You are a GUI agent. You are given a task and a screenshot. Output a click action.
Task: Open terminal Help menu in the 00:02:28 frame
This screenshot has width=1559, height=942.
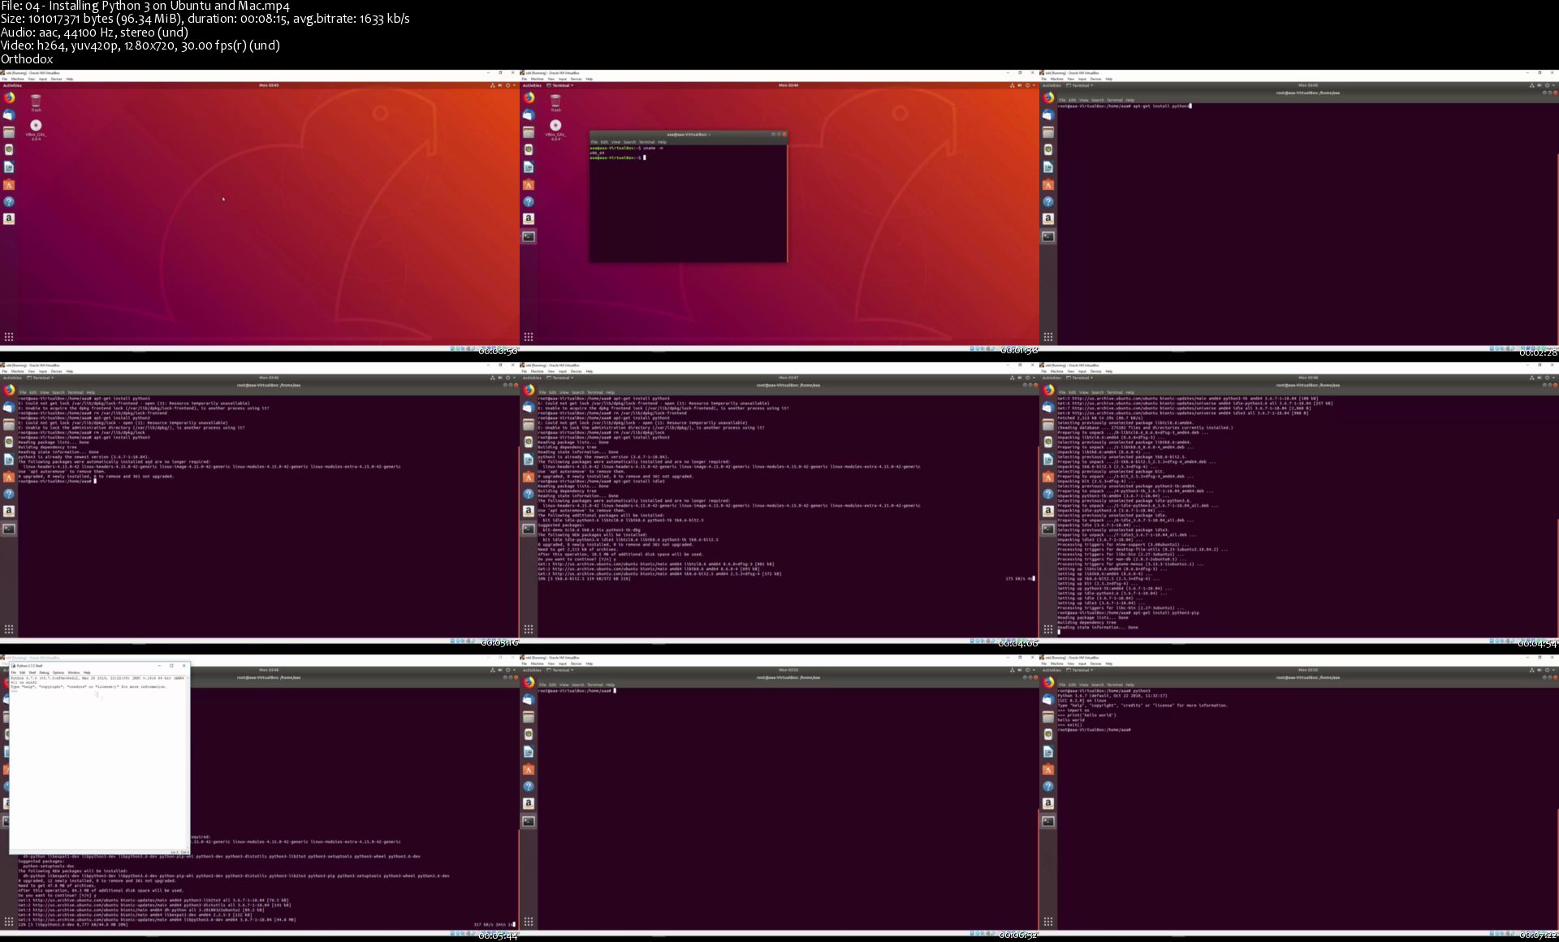pyautogui.click(x=1130, y=100)
